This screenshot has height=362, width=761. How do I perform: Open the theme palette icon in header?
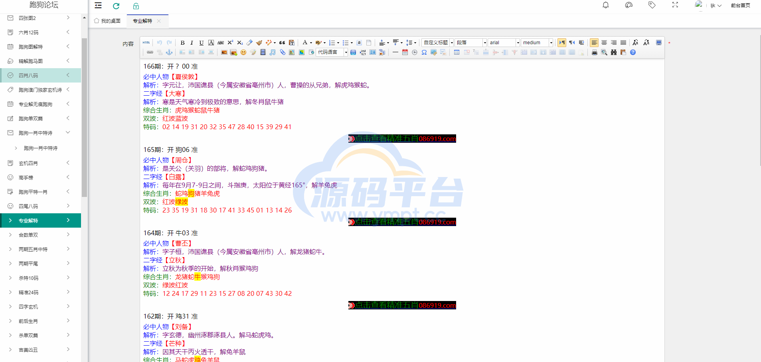click(629, 5)
